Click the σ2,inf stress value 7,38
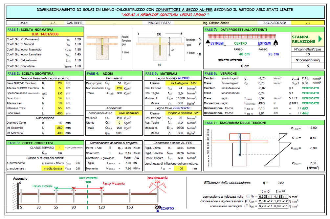 [313, 163]
